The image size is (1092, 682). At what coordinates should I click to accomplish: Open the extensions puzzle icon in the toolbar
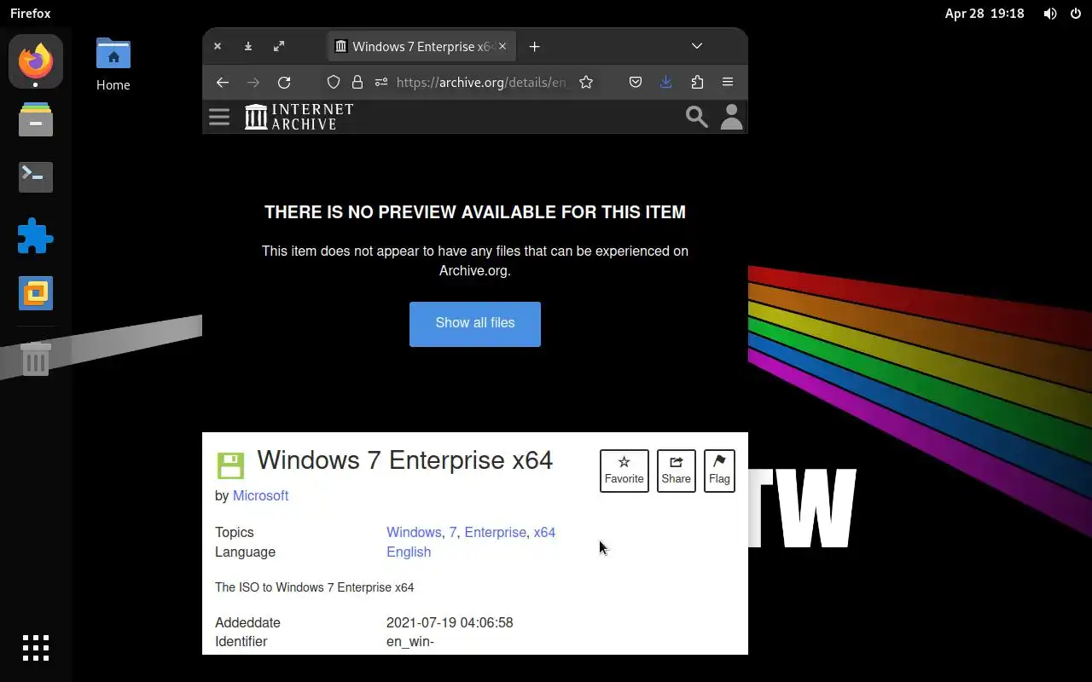(x=697, y=82)
